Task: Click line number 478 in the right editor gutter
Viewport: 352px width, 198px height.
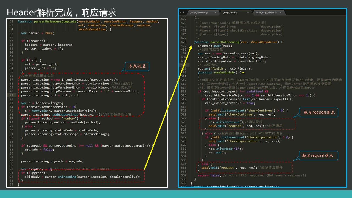Action: tap(183, 42)
